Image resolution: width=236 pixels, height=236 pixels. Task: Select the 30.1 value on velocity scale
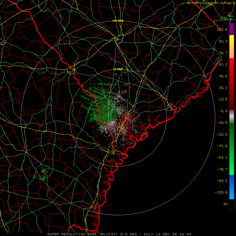[223, 88]
